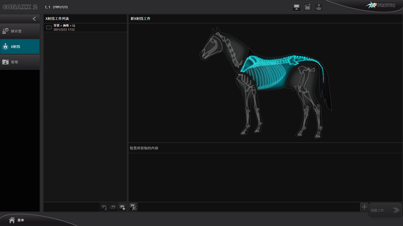Click the X-ray generator icon in the top bar

(x=319, y=7)
